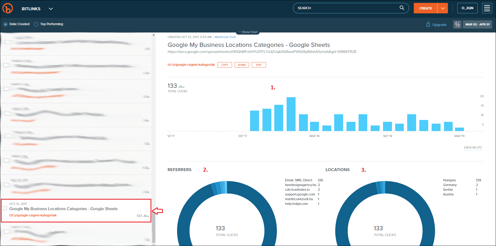Select the Top Performing radio button

[x=36, y=24]
